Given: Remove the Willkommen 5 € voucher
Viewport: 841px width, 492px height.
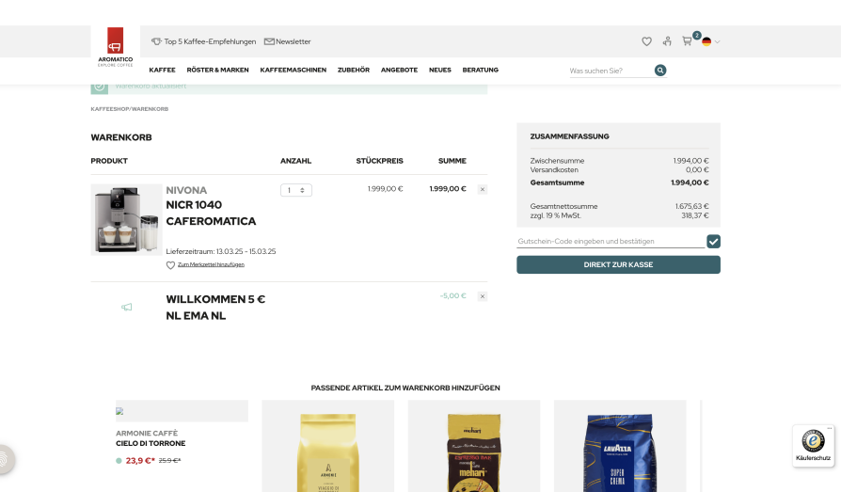Looking at the screenshot, I should click(x=483, y=296).
